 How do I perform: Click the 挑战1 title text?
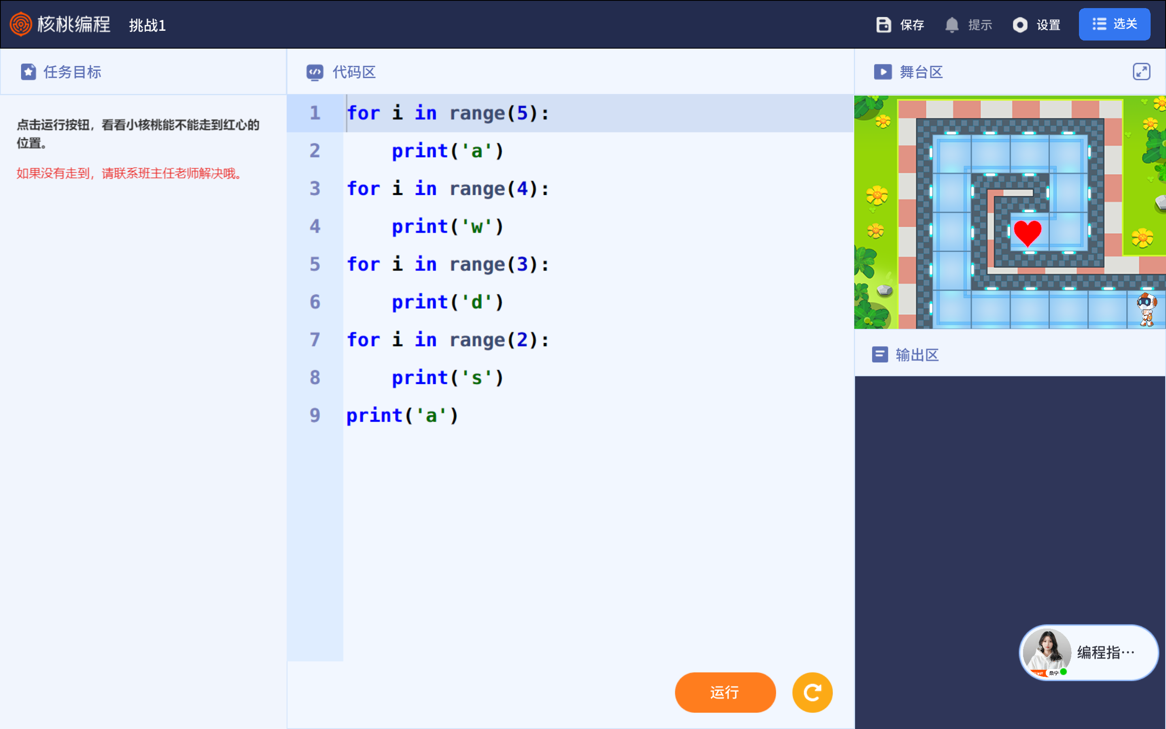(147, 25)
